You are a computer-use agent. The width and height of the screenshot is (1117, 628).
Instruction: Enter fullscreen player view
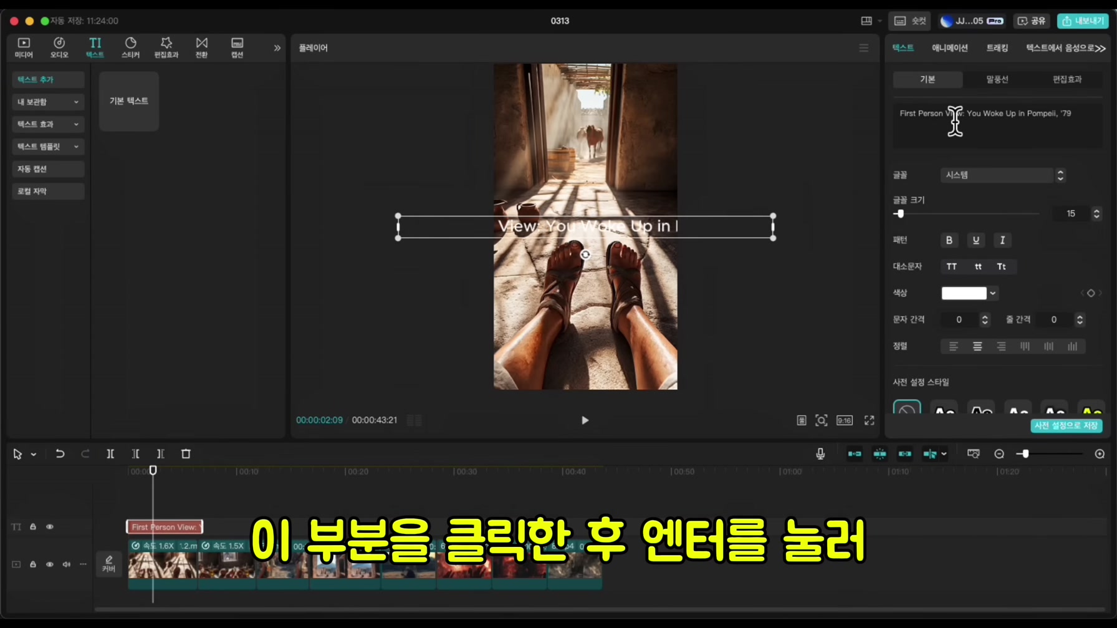[869, 420]
